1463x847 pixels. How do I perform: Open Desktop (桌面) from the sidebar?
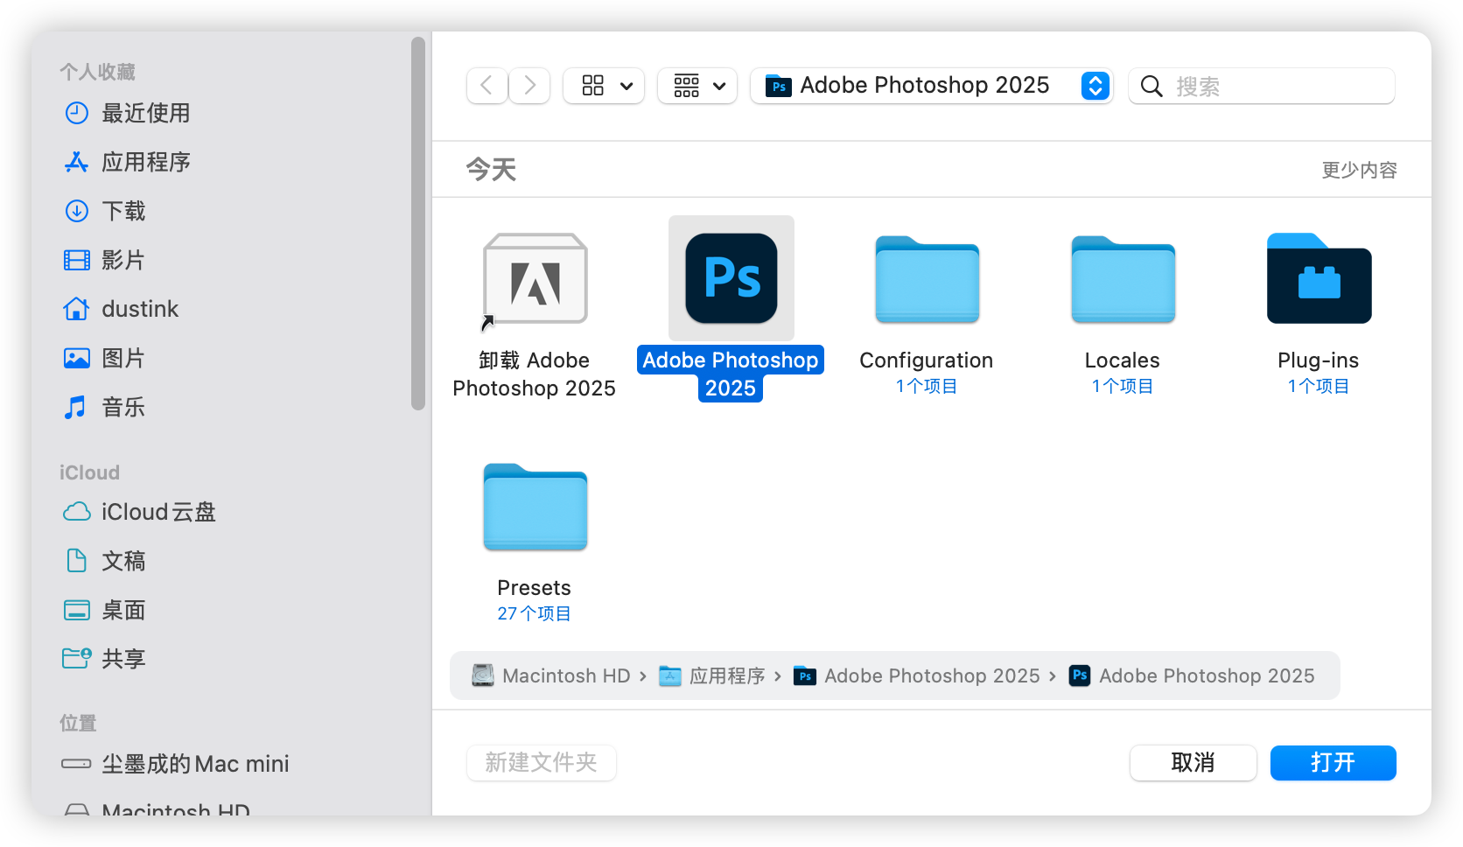(x=105, y=610)
